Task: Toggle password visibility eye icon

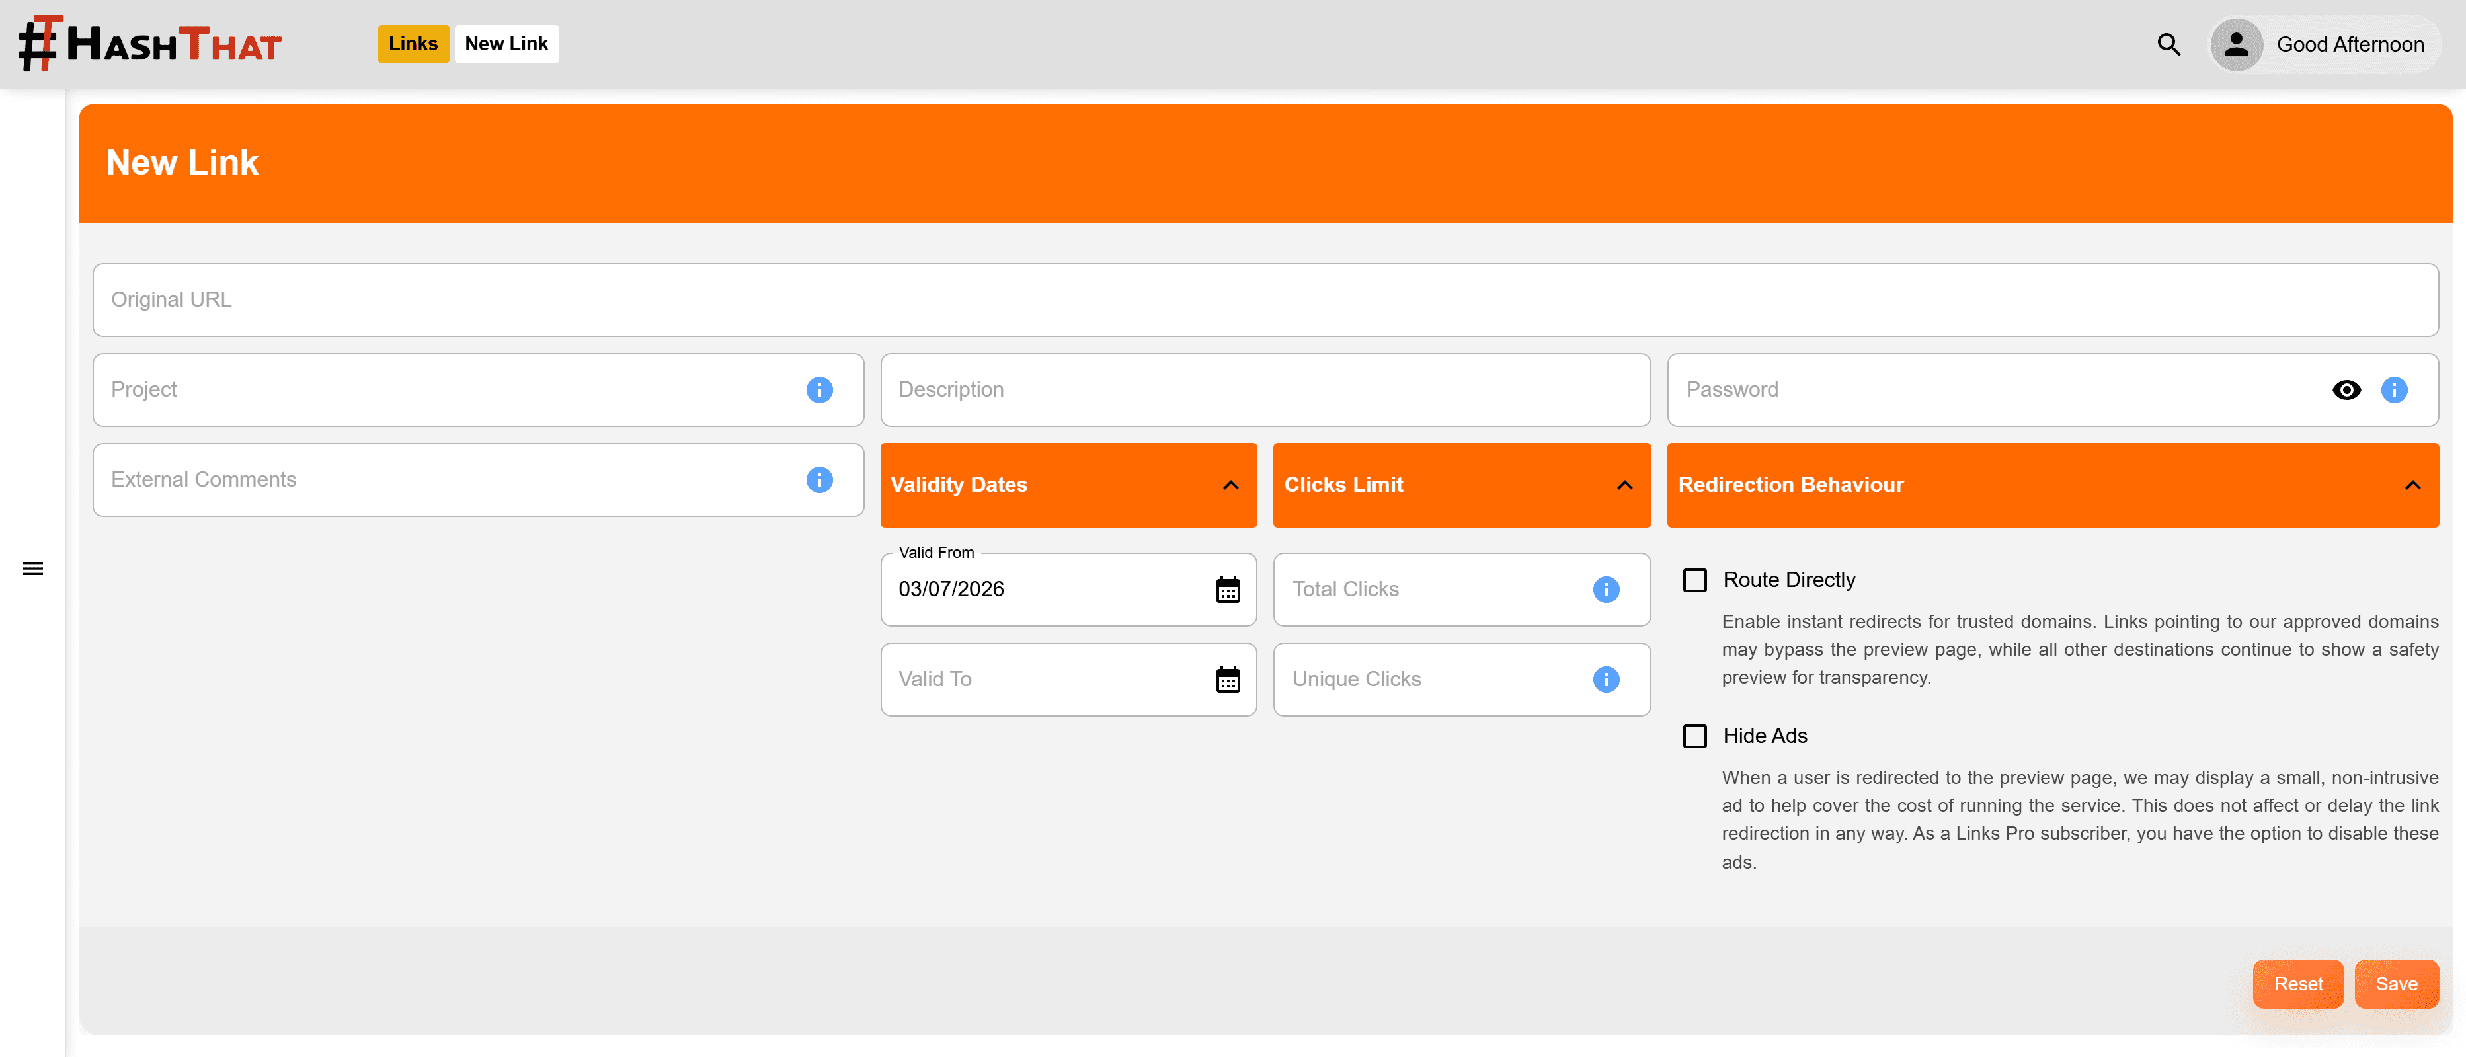Action: tap(2346, 389)
